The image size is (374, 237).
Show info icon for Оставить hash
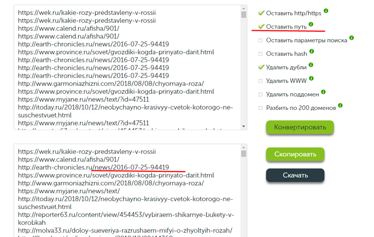311,51
